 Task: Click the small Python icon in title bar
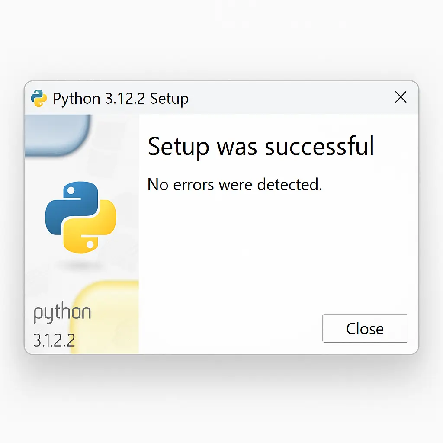click(x=39, y=98)
